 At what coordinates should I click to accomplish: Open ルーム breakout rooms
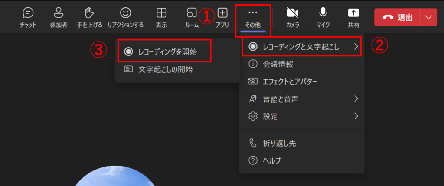pyautogui.click(x=192, y=17)
